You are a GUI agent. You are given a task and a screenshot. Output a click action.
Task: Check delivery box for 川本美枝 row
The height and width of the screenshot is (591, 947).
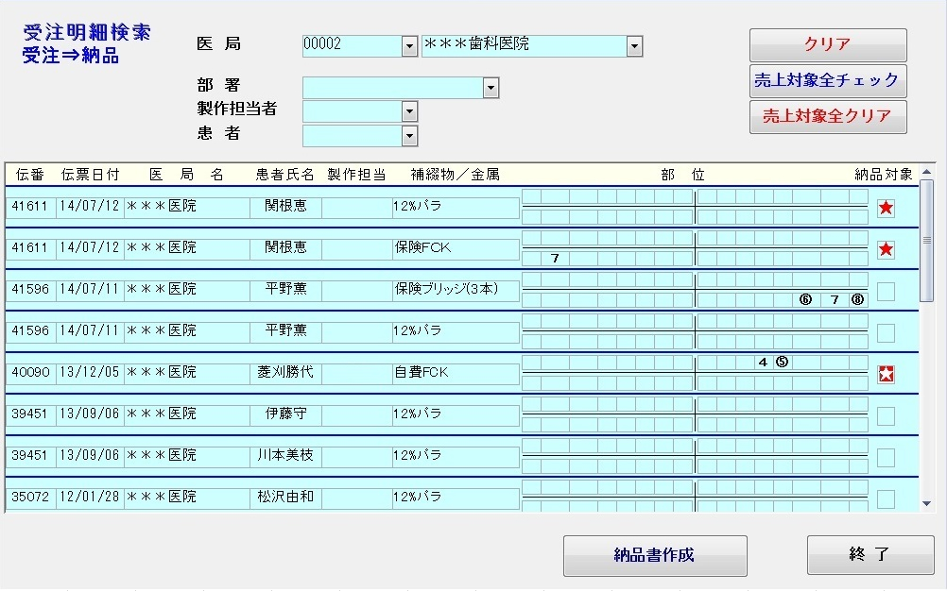[x=886, y=457]
